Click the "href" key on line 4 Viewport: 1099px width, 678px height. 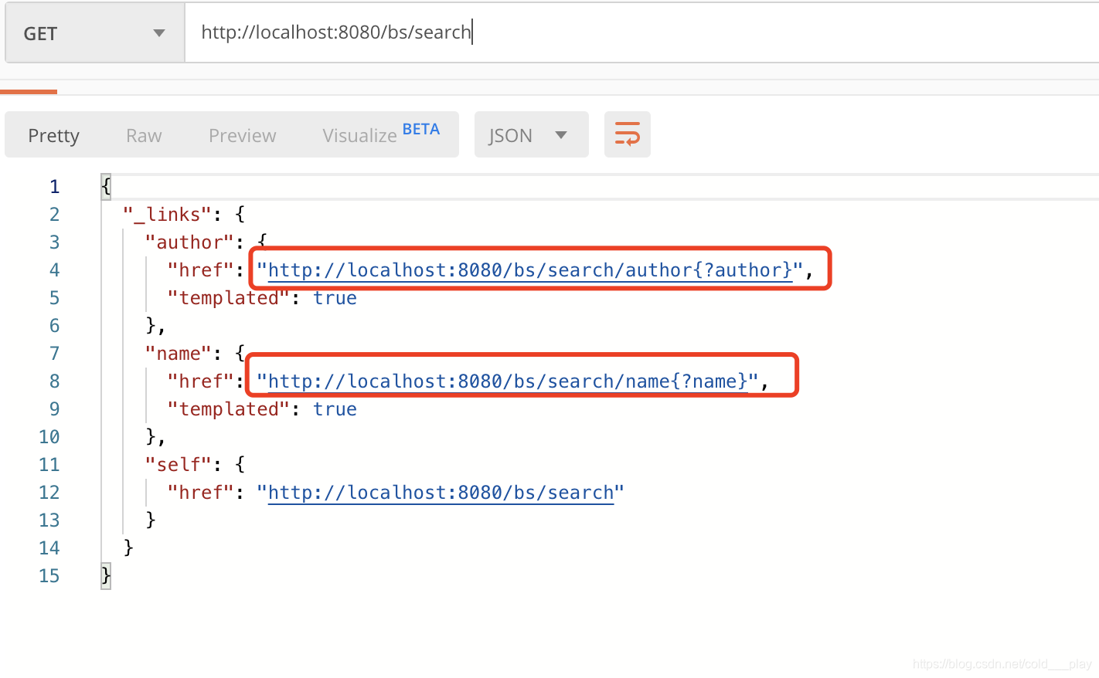(201, 270)
